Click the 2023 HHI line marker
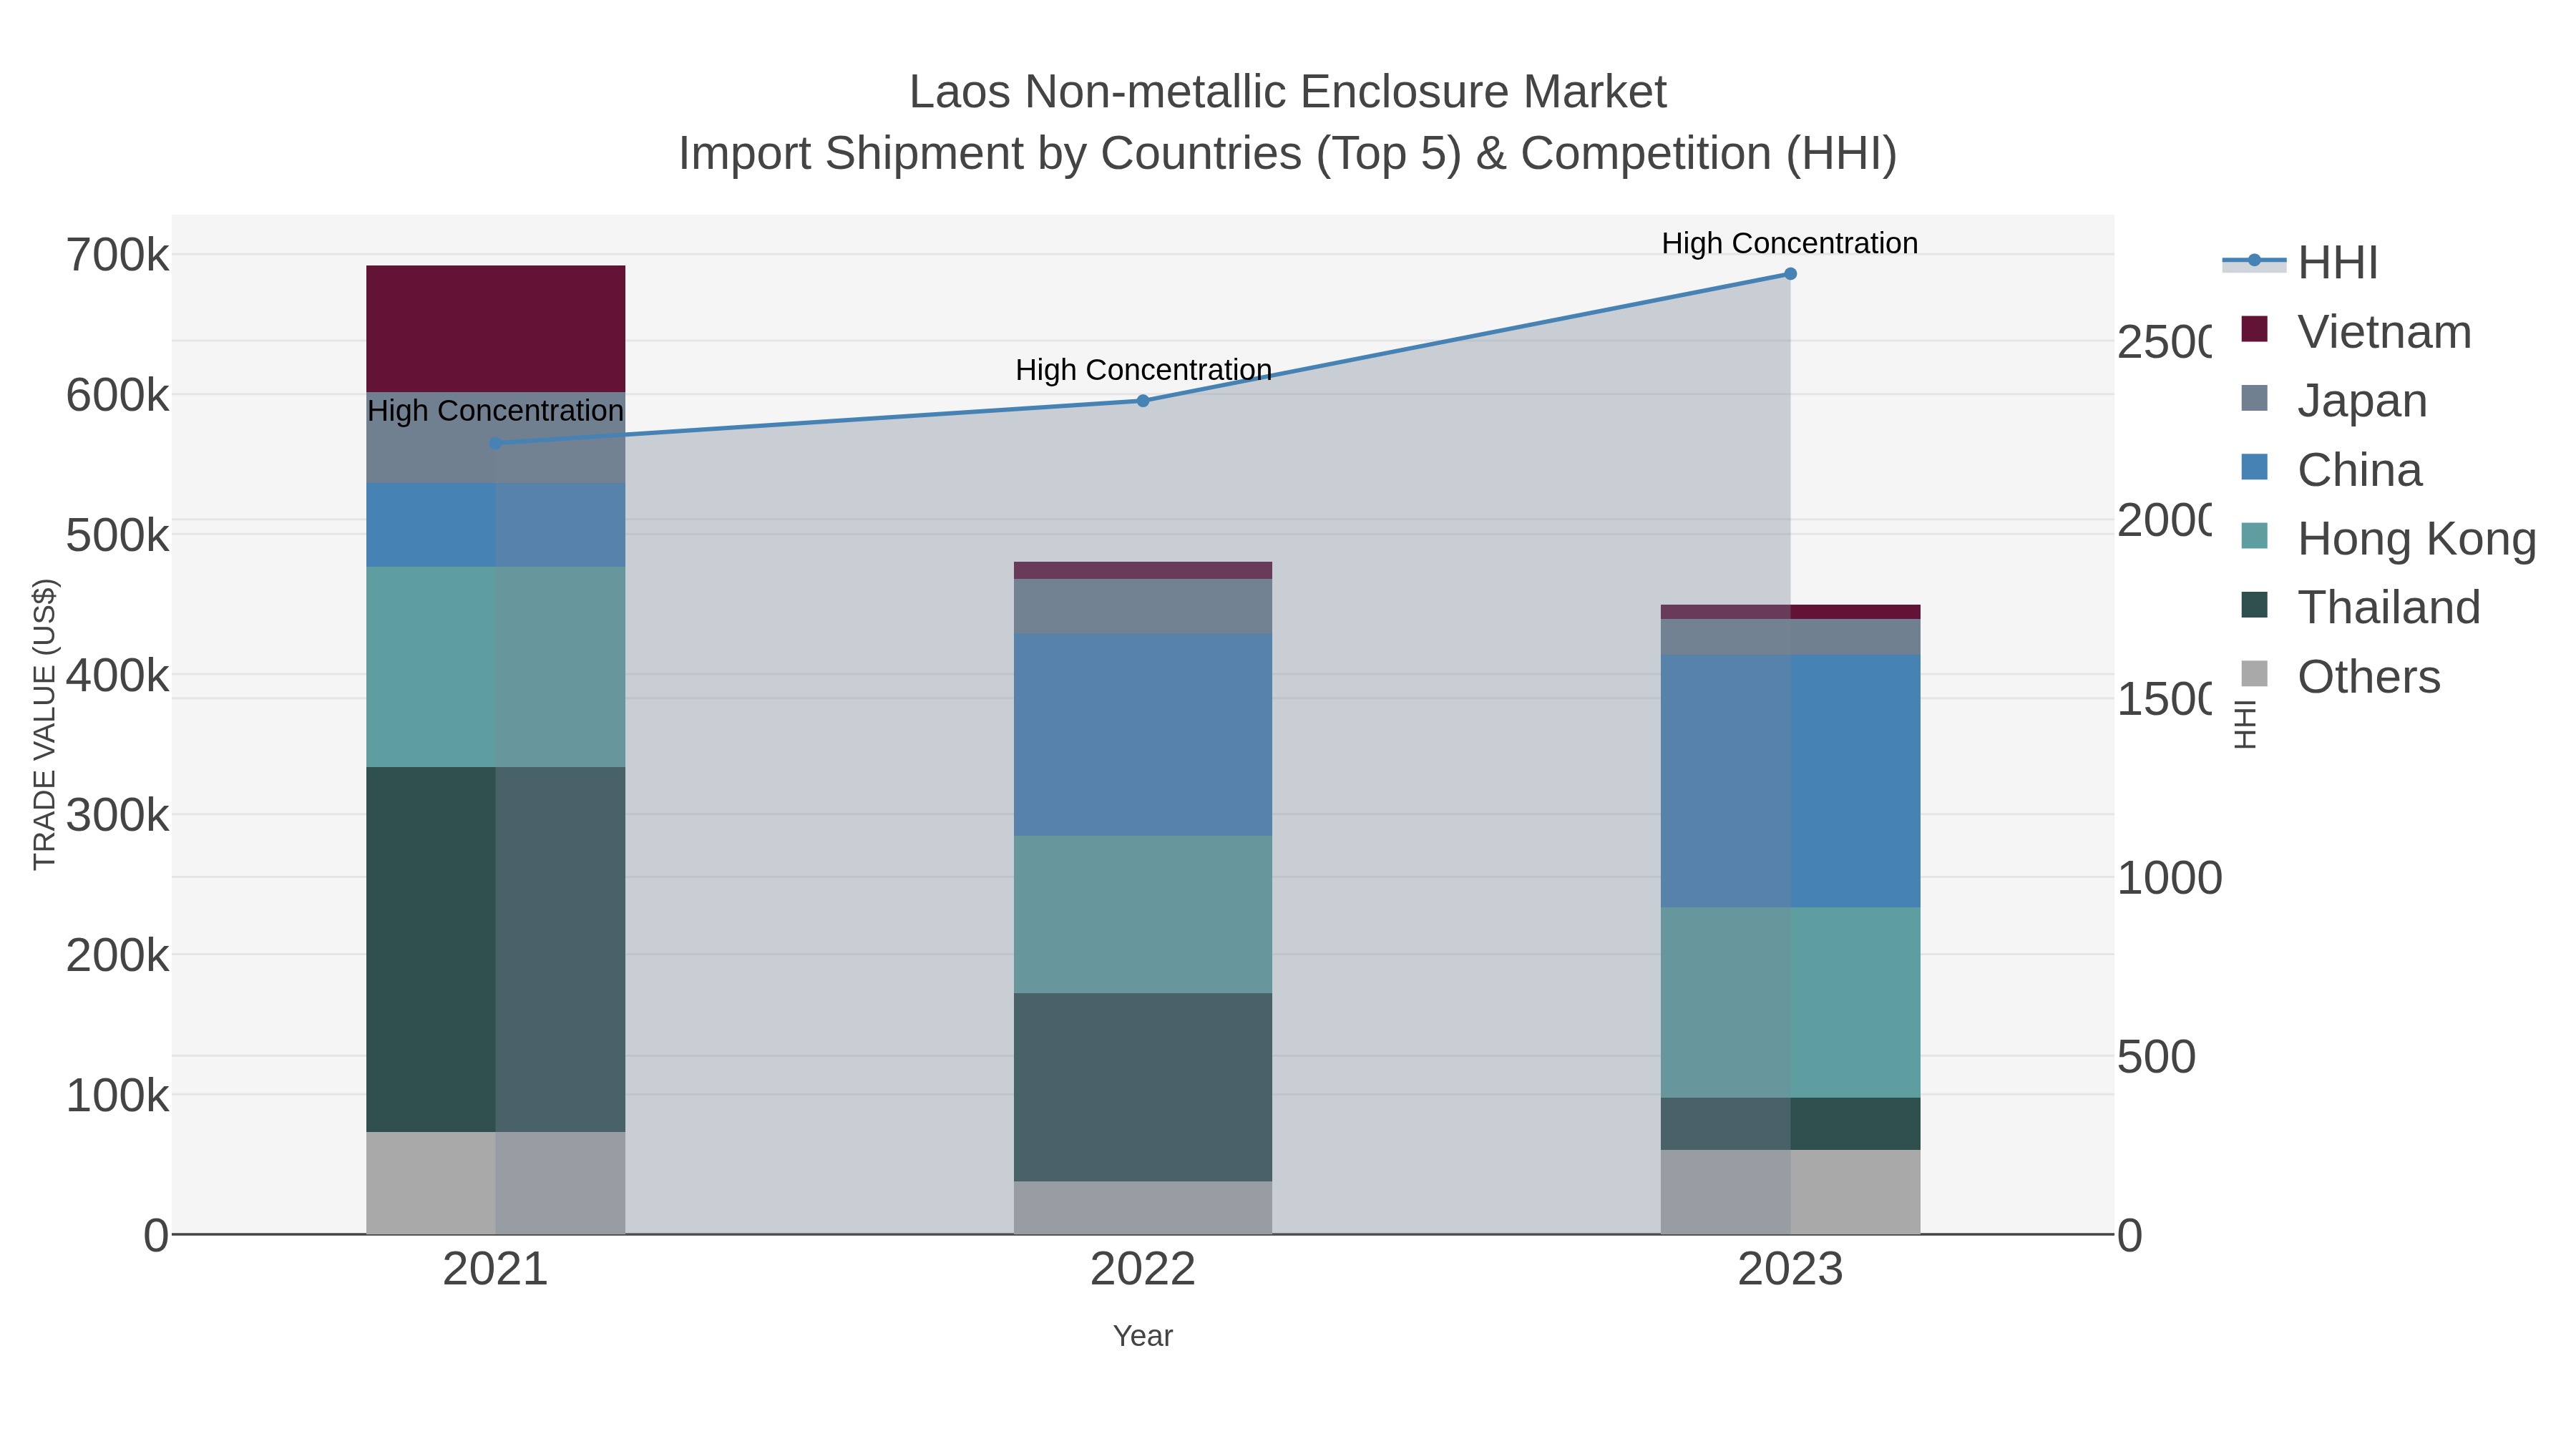Image resolution: width=2576 pixels, height=1449 pixels. coord(1790,274)
